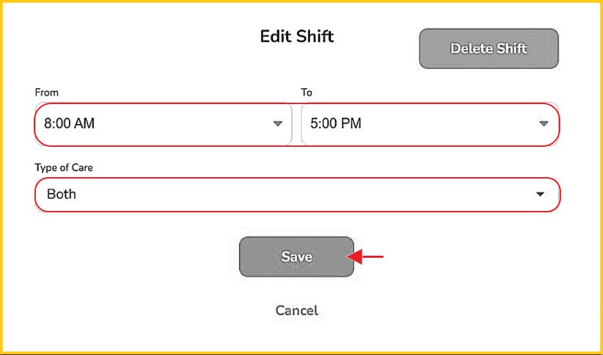Click the word "Delete" on the gray button
The image size is (603, 355).
pos(471,48)
